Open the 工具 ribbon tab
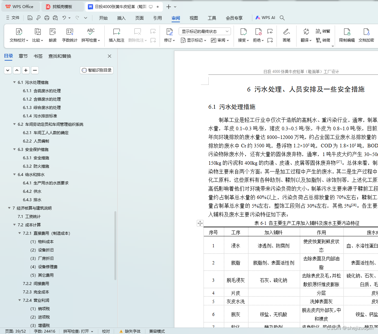Image resolution: width=378 pixels, height=334 pixels. tap(212, 18)
